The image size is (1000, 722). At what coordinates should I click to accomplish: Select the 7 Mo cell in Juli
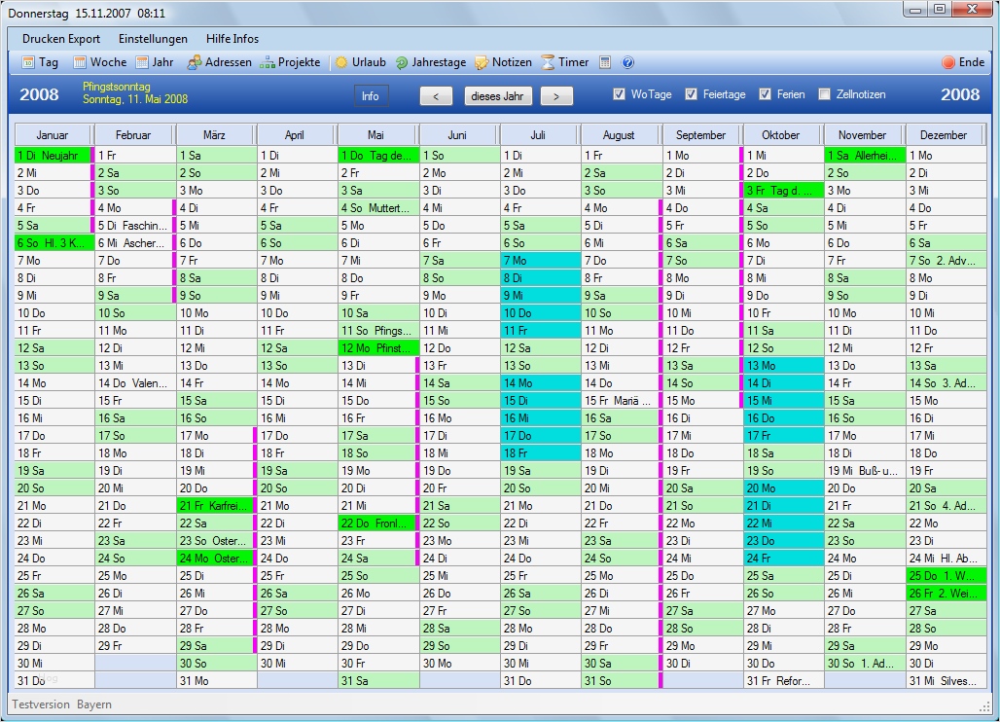tap(541, 260)
